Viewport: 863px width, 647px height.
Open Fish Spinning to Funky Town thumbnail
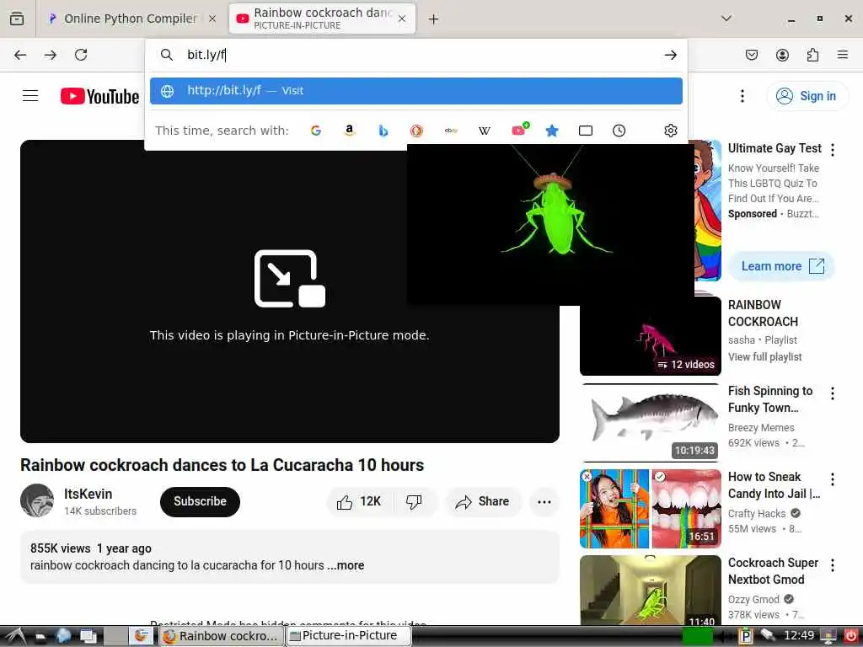650,422
